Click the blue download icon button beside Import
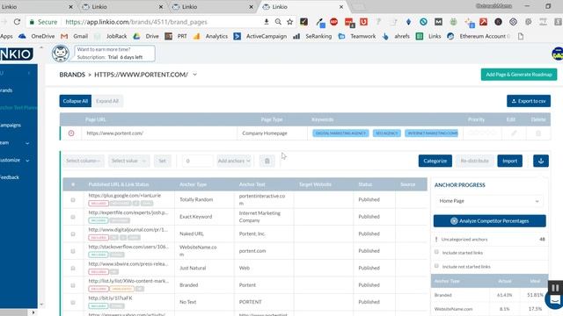Image resolution: width=563 pixels, height=316 pixels. coord(541,161)
